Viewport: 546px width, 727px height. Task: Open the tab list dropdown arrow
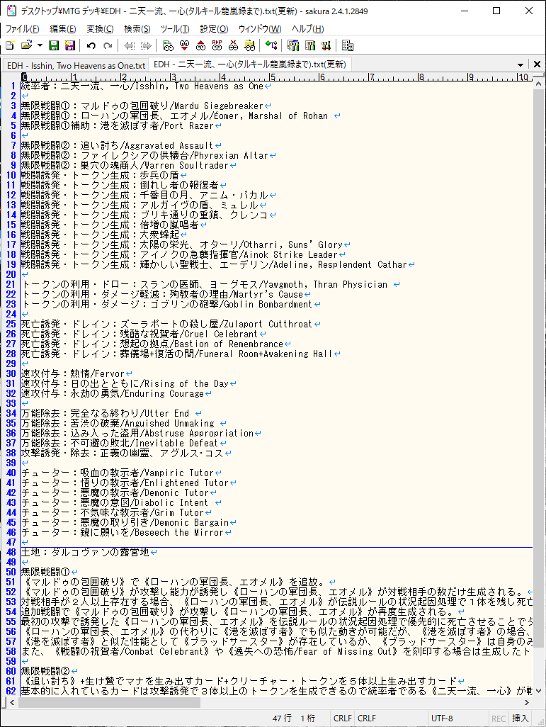click(520, 64)
